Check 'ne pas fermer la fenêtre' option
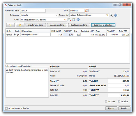Image resolution: width=136 pixels, height=116 pixels. point(6,108)
